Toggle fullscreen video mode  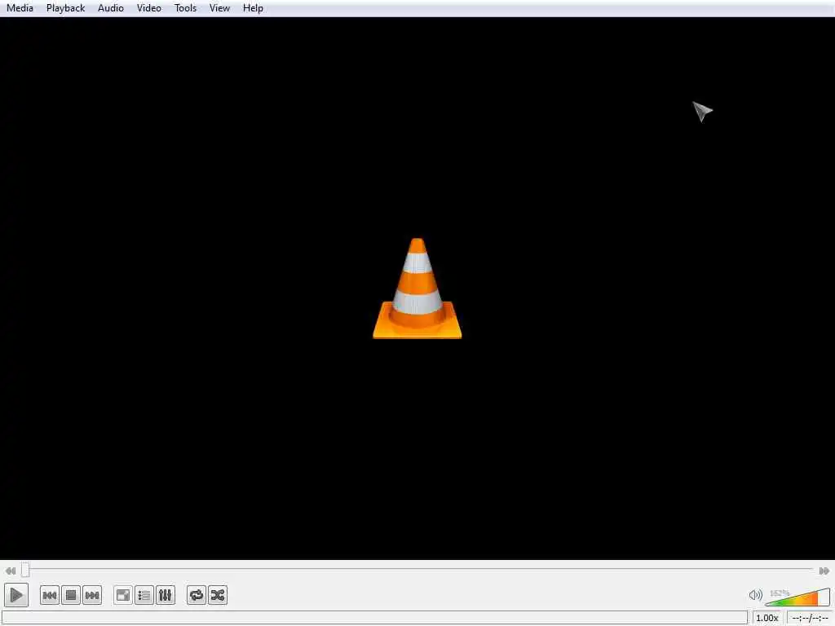pyautogui.click(x=123, y=595)
